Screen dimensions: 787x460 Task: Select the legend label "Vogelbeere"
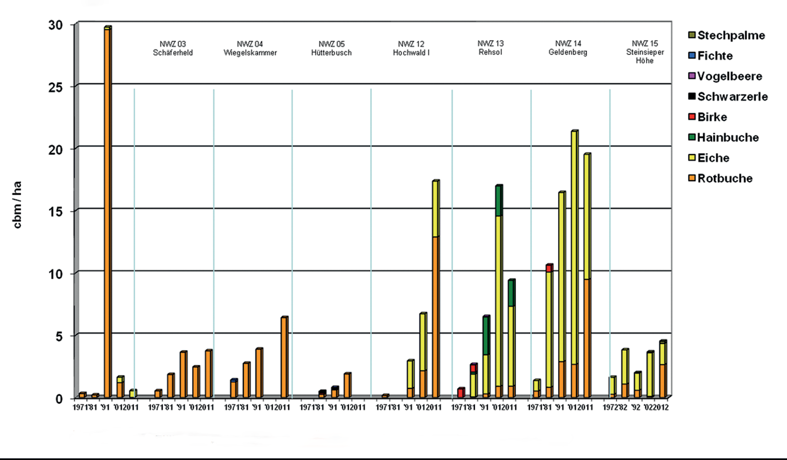pos(730,77)
